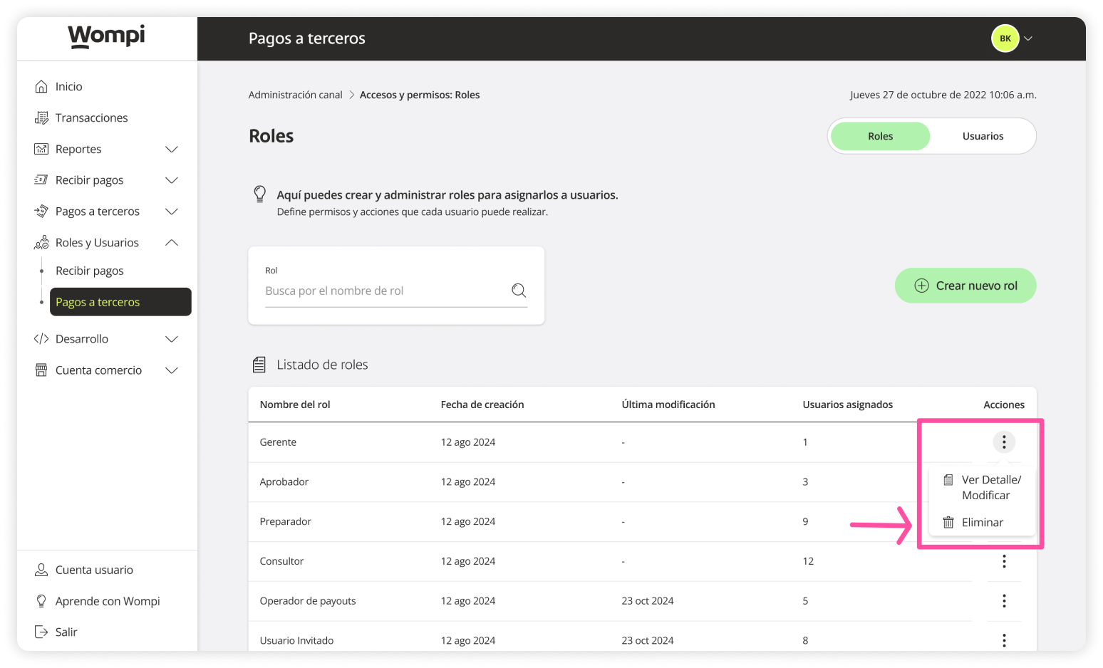Click the Inicio home icon in sidebar
The width and height of the screenshot is (1103, 668).
click(x=41, y=86)
